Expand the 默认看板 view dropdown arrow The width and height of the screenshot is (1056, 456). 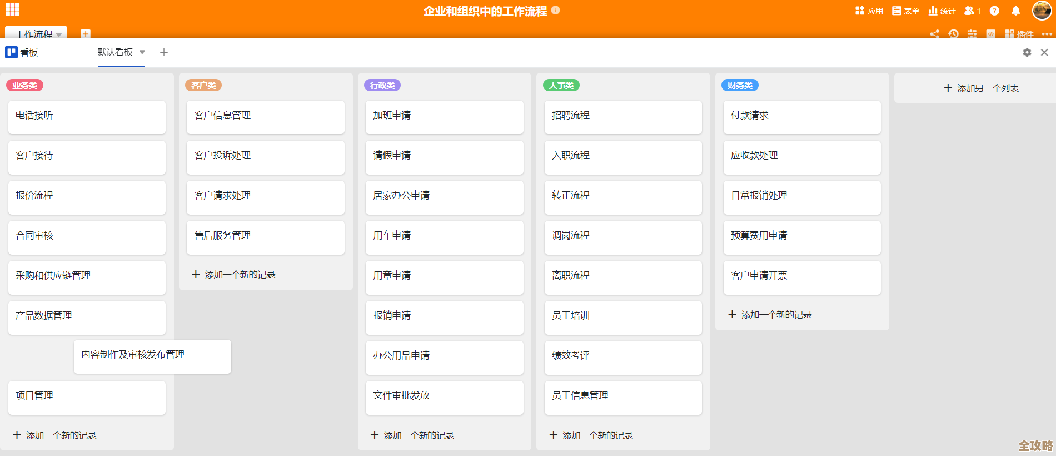coord(142,52)
